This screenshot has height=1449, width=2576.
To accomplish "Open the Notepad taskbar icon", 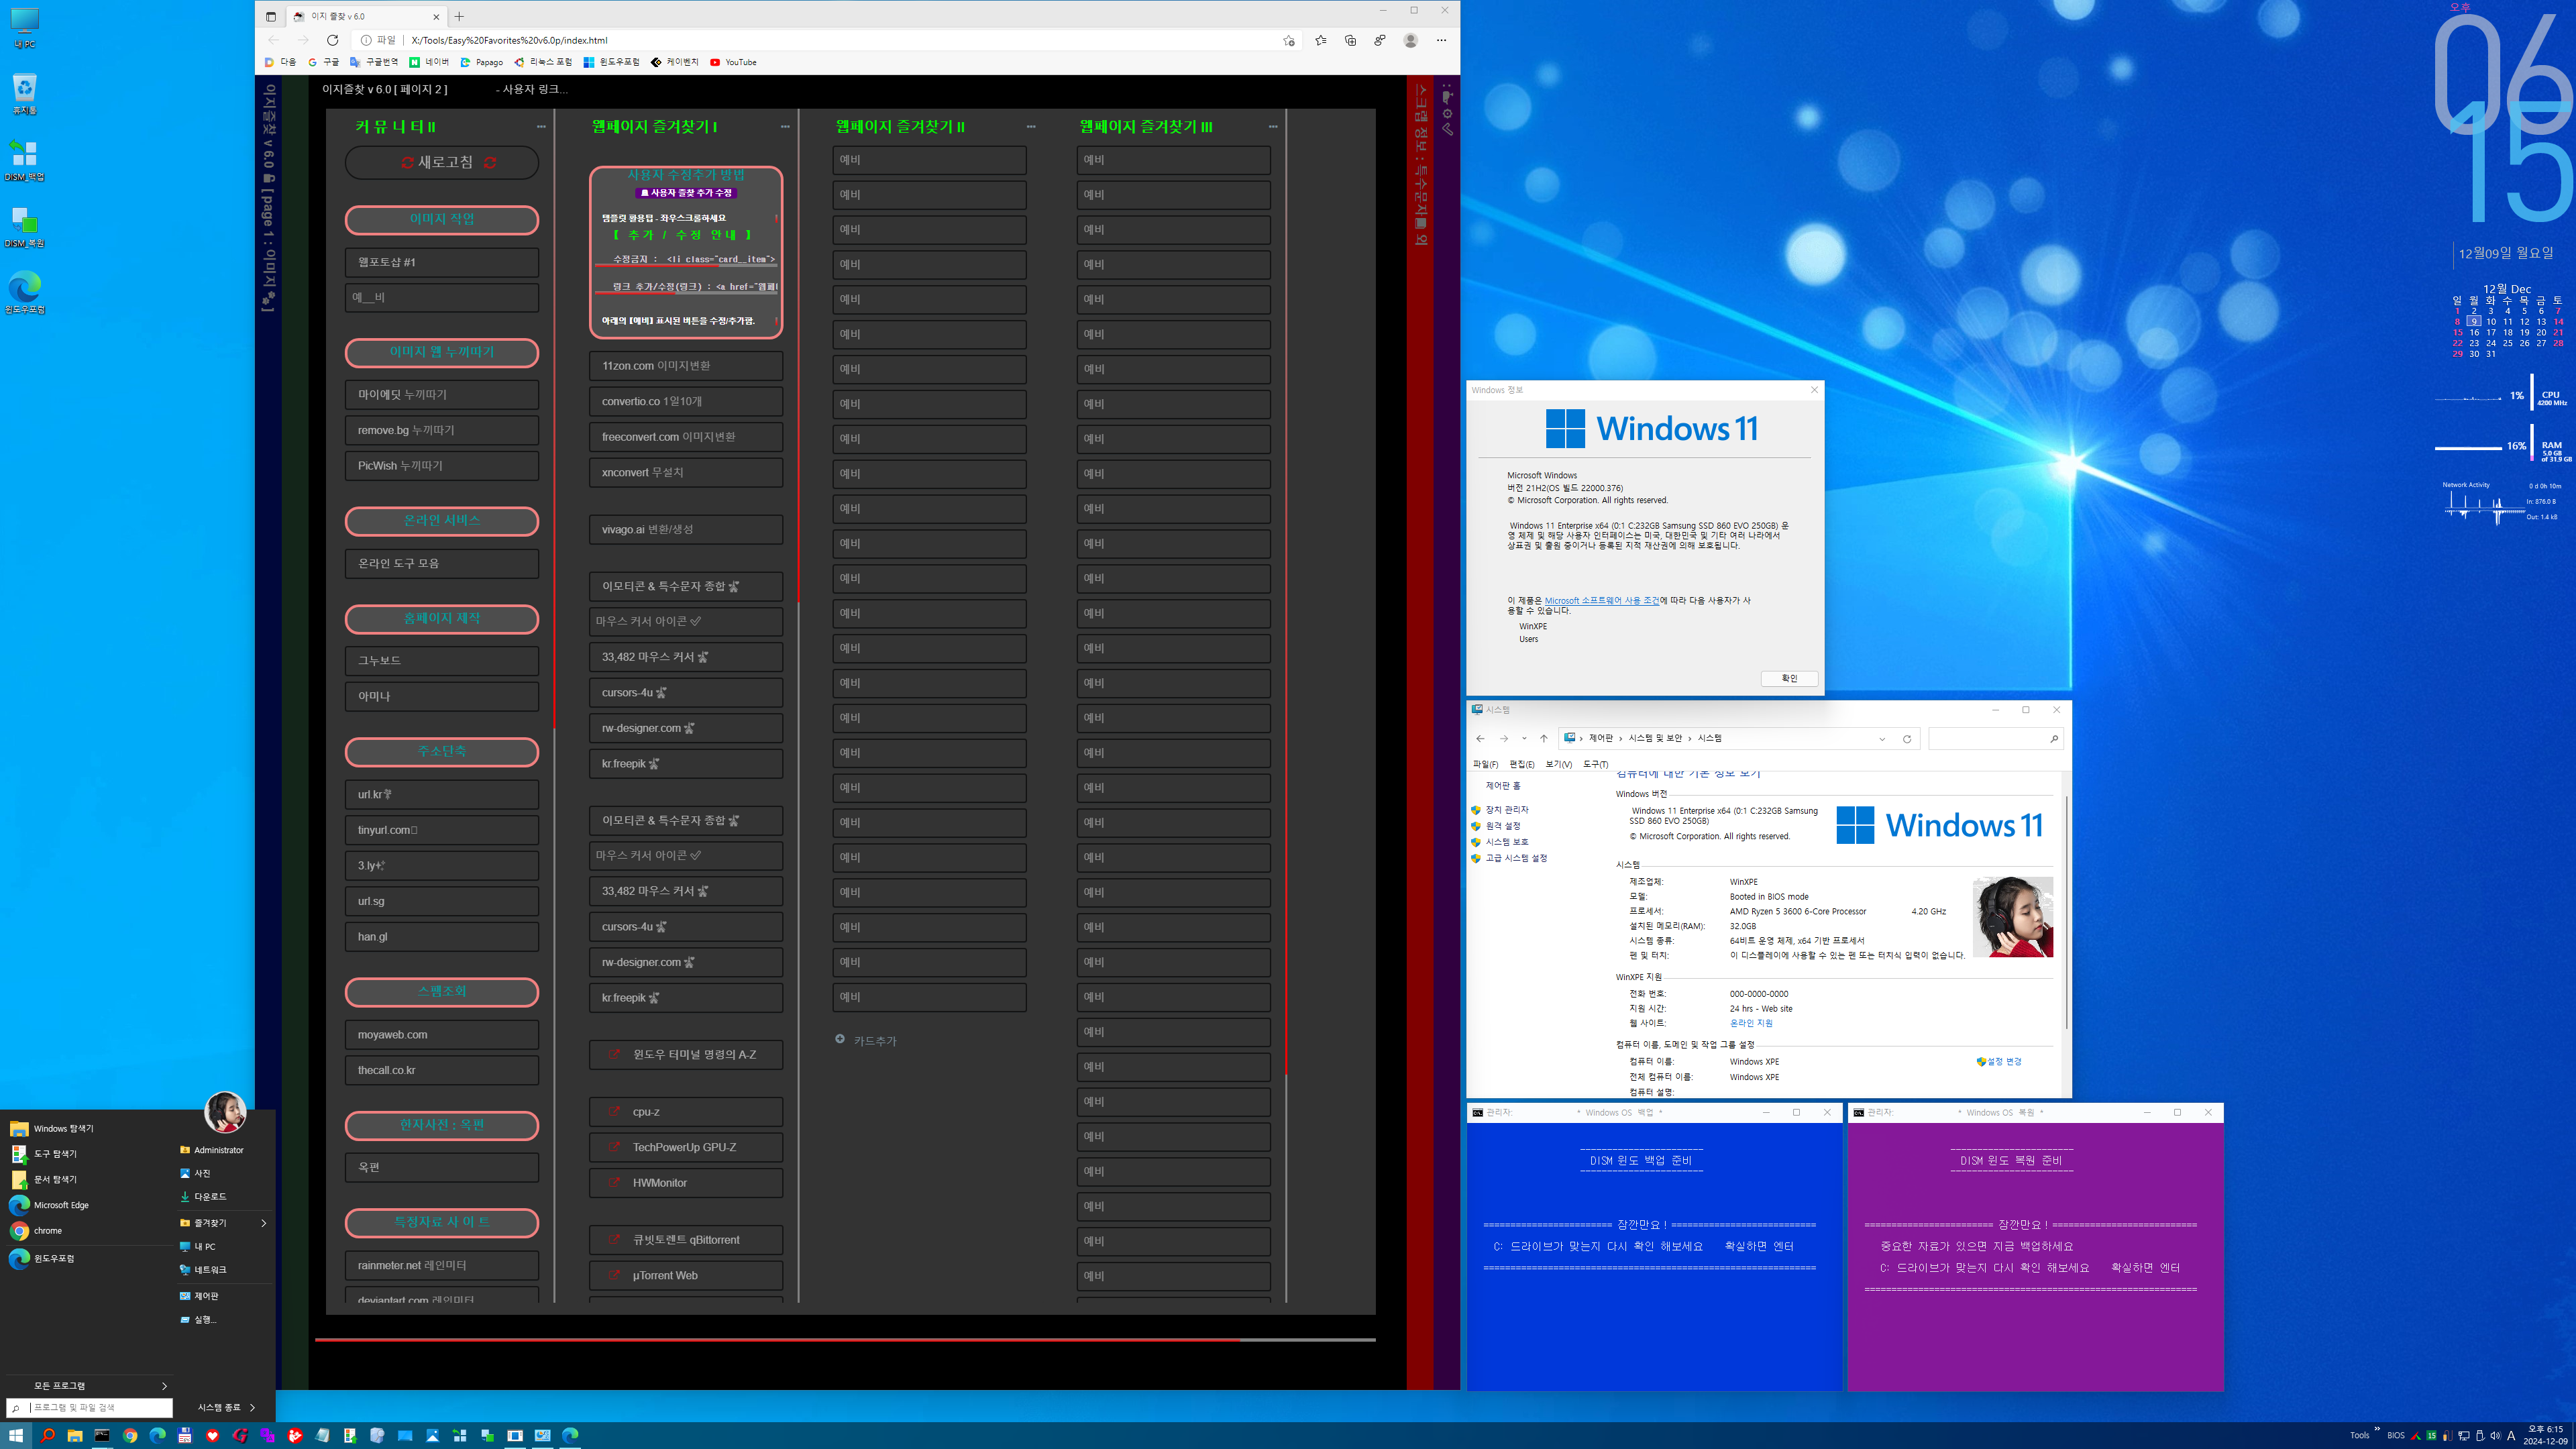I will (322, 1435).
